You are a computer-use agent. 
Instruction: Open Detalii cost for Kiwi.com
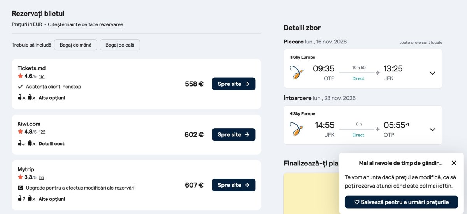52,144
